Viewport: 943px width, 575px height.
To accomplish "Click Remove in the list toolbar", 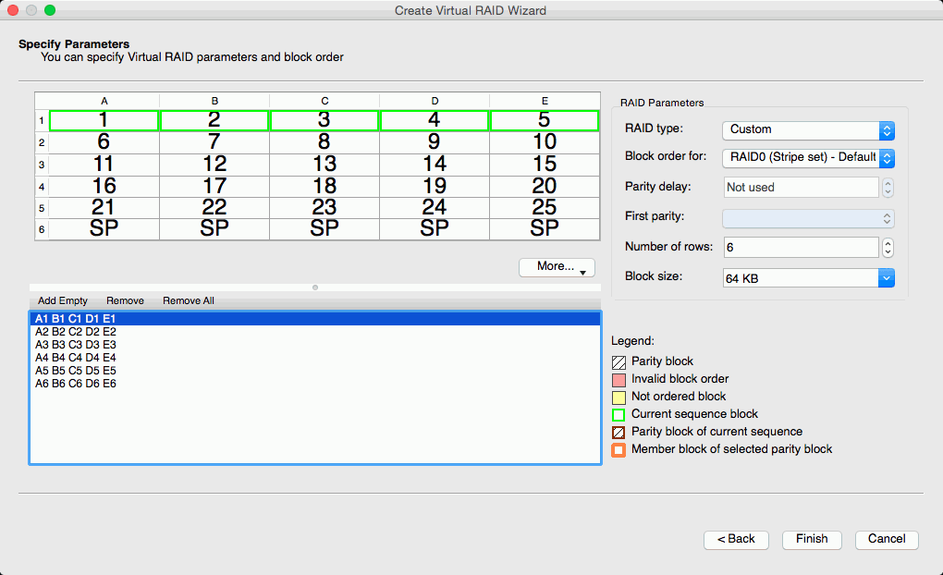I will [x=125, y=300].
